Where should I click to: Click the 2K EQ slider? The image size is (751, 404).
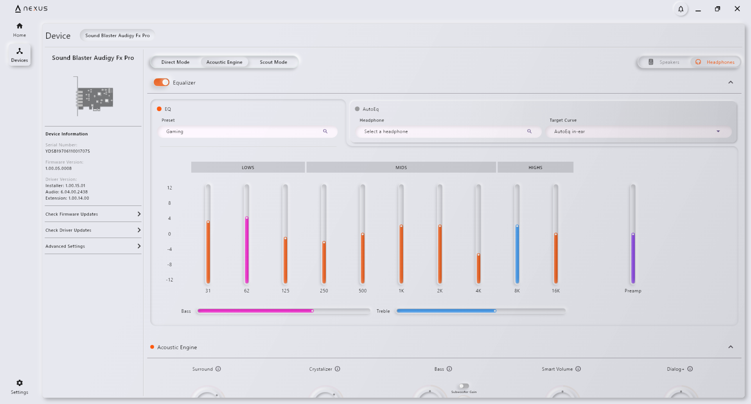(x=440, y=234)
